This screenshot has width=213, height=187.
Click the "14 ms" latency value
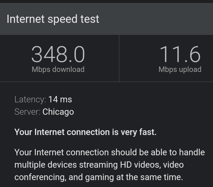(x=60, y=99)
